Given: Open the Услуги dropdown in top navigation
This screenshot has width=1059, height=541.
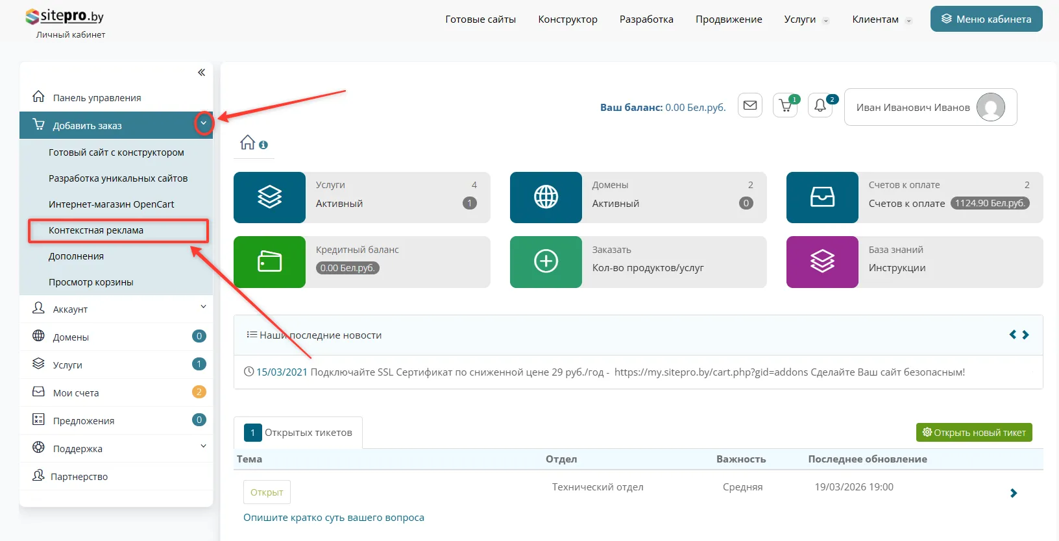Looking at the screenshot, I should pos(806,19).
